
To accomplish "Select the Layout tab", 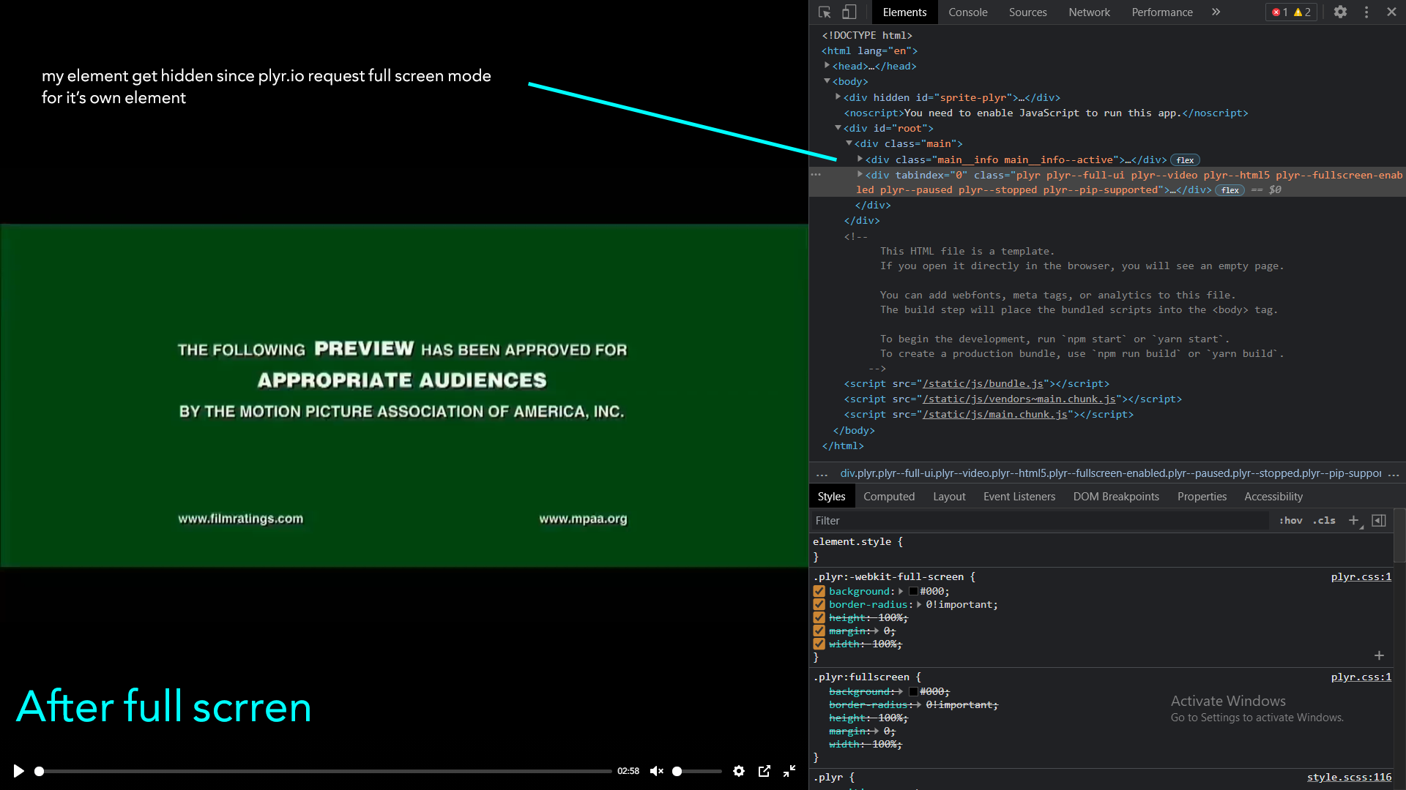I will (x=949, y=497).
